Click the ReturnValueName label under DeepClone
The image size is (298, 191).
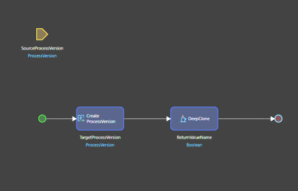pyautogui.click(x=194, y=138)
